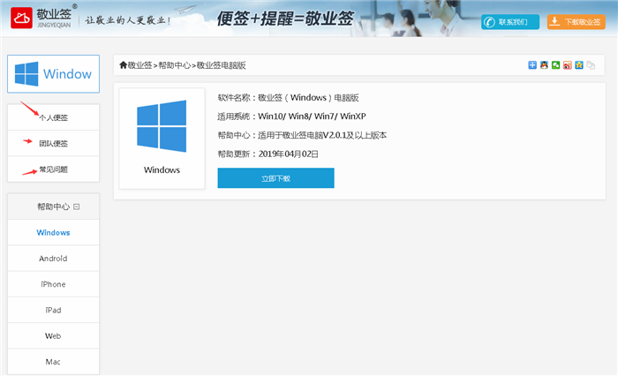Select Web in help center list
The height and width of the screenshot is (376, 618).
(53, 335)
